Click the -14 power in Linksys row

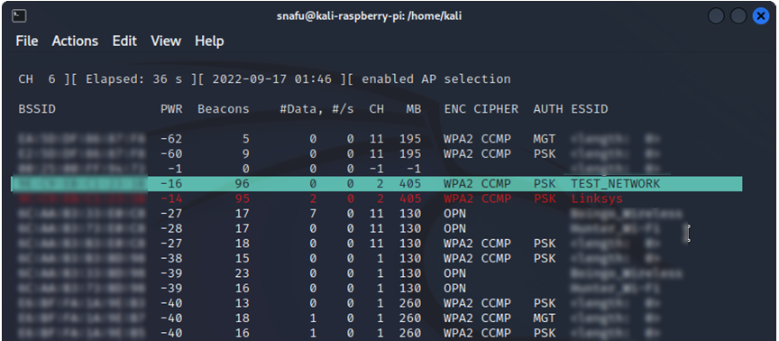(171, 198)
